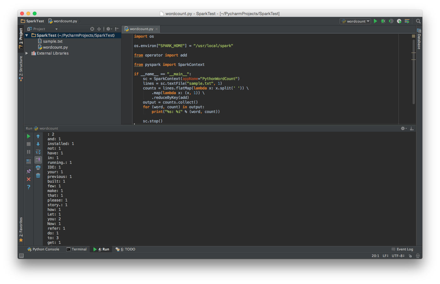This screenshot has height=284, width=440.
Task: Collapse all in Project panel toolbar
Action: [99, 29]
